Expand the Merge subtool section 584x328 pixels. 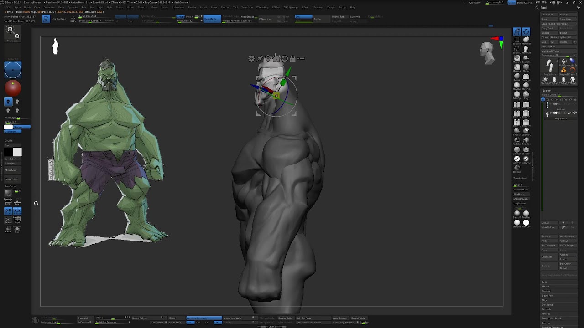(559, 287)
